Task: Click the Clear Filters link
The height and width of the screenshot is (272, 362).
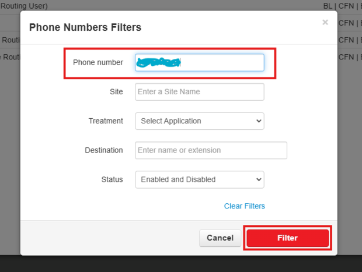Action: (244, 206)
